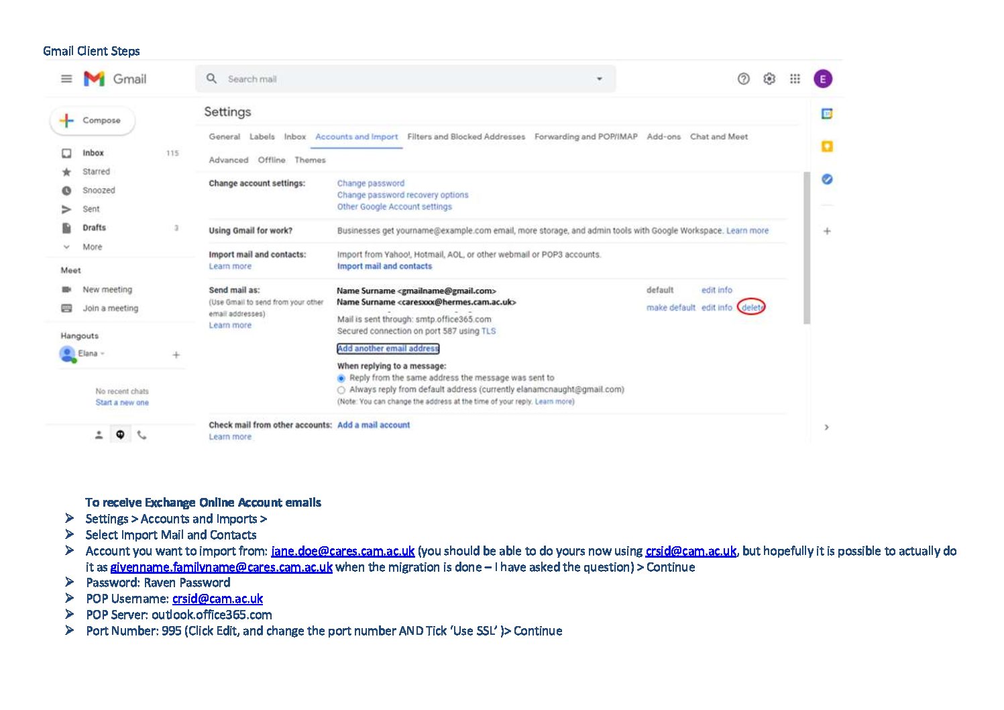Switch to the Chat and Meet tab
Viewport: 1004px width, 710px height.
pyautogui.click(x=719, y=136)
